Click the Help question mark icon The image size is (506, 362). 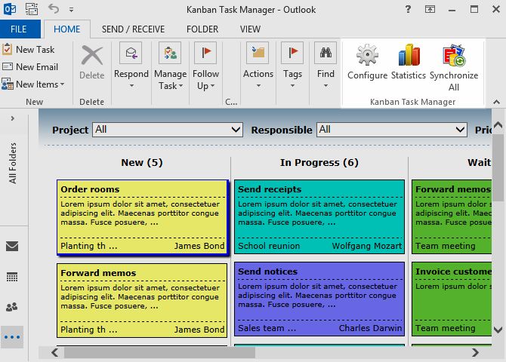pos(409,9)
